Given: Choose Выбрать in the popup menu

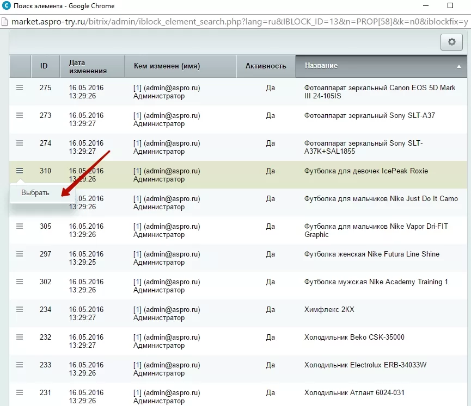Looking at the screenshot, I should [35, 193].
